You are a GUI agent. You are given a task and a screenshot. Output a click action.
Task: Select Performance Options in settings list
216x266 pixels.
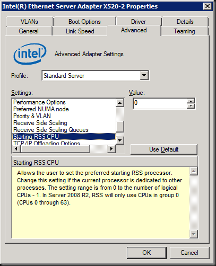click(x=64, y=102)
